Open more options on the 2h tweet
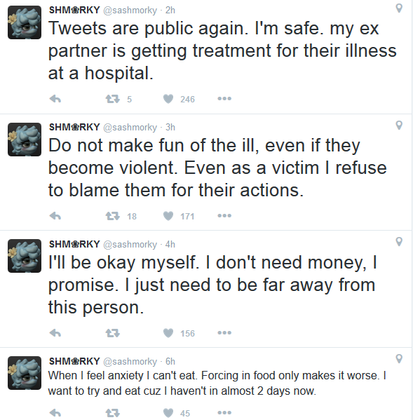 224,99
